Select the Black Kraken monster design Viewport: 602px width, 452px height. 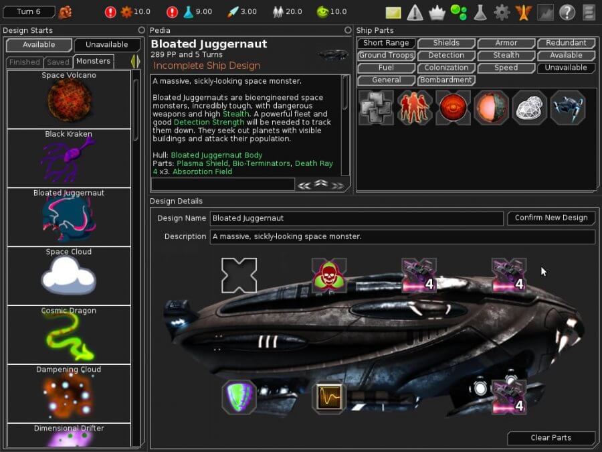[x=69, y=158]
